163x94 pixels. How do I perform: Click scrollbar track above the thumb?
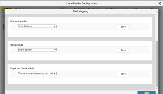(157, 29)
